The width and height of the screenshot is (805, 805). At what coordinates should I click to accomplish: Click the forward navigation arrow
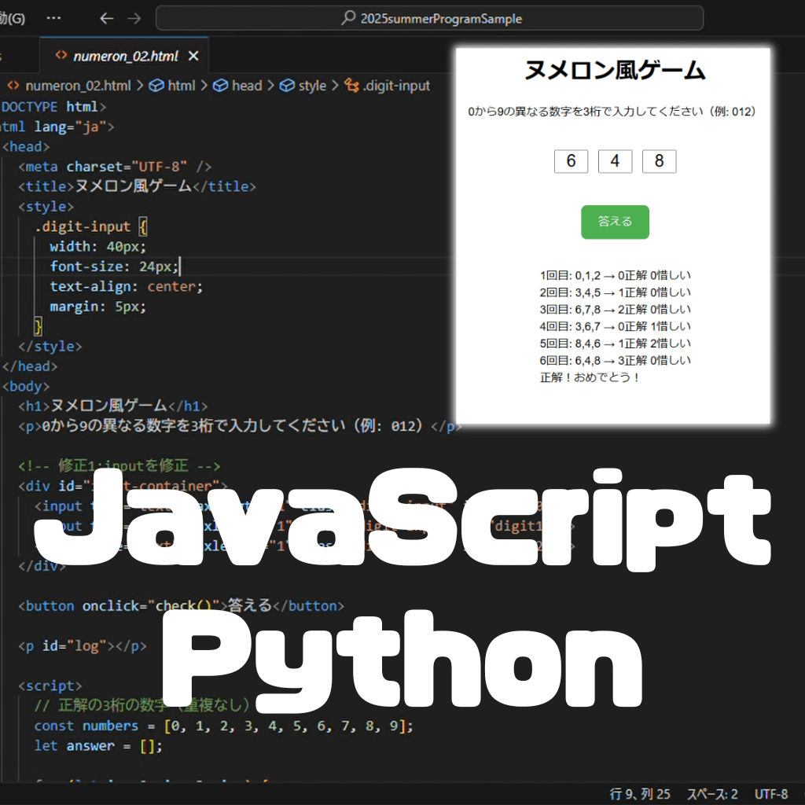pos(134,18)
